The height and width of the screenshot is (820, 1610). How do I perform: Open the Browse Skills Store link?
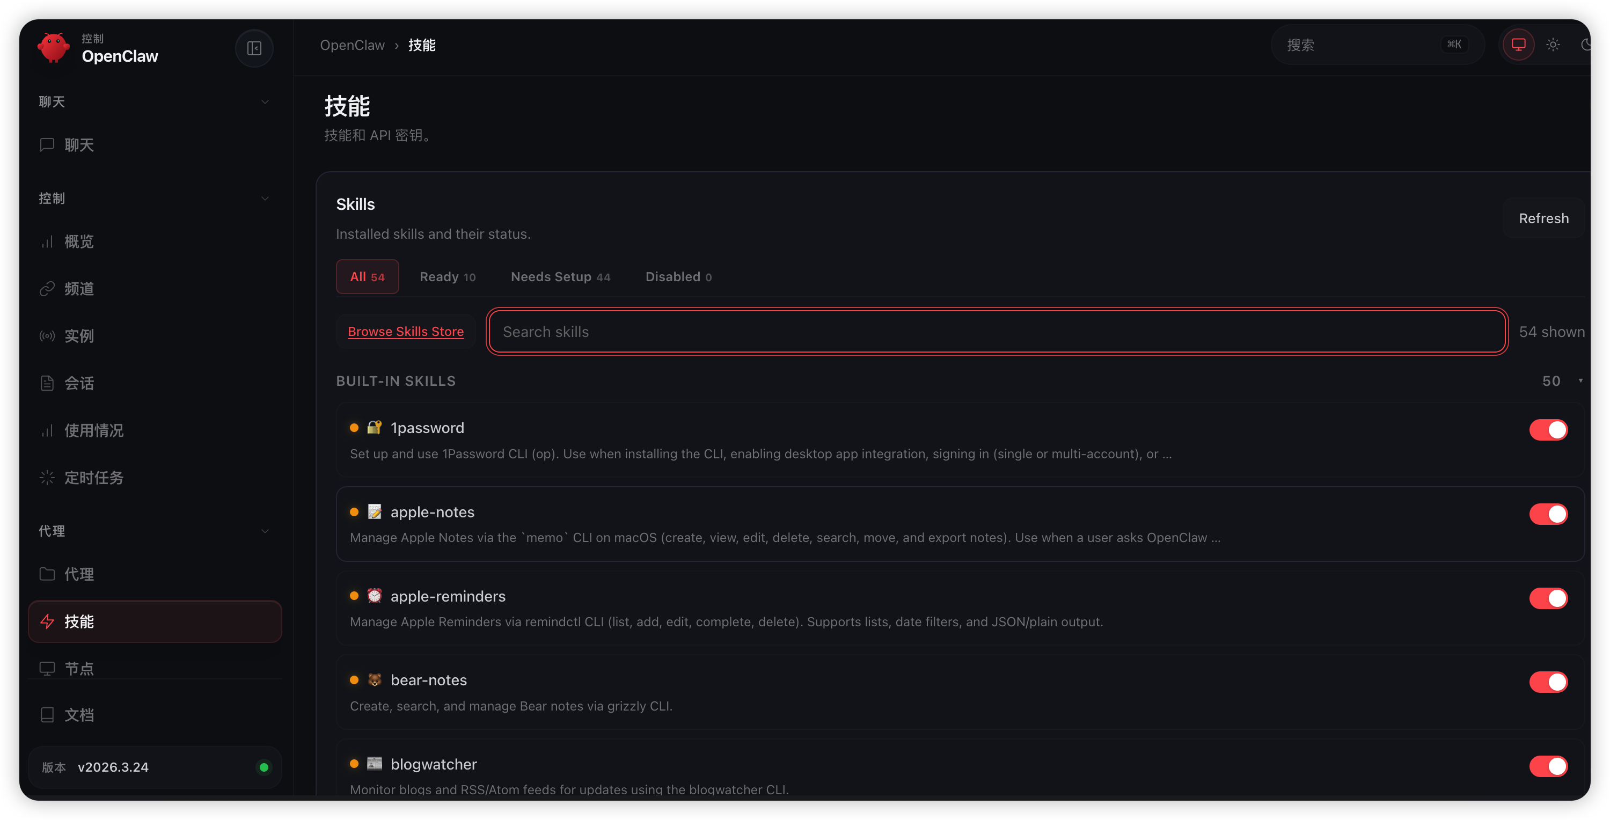(406, 332)
